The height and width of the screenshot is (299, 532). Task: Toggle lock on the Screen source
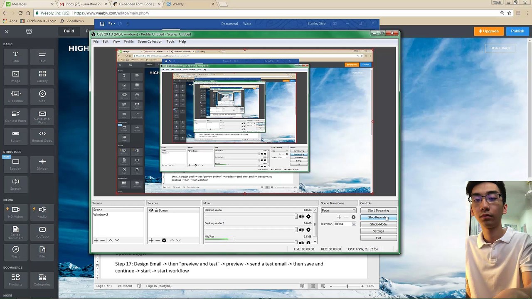156,210
